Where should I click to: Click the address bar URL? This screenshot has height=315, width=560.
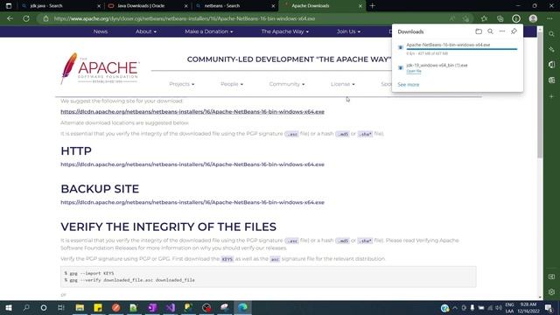tap(185, 18)
